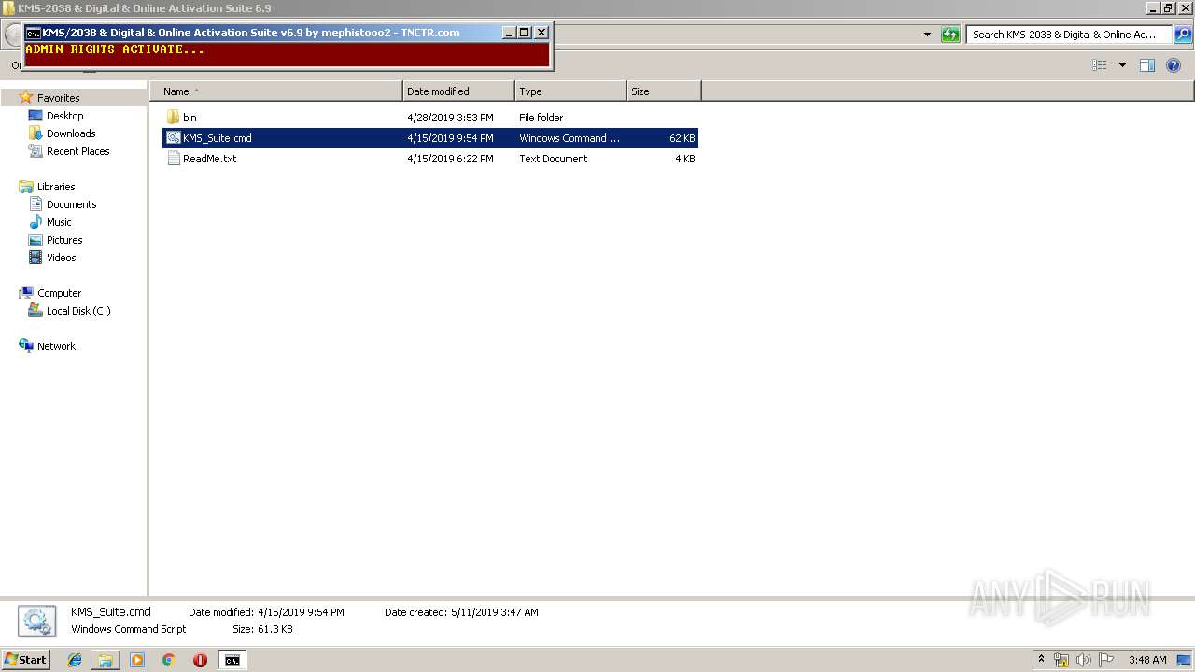Click the Windows Explorer taskbar icon
The height and width of the screenshot is (672, 1195).
[105, 660]
